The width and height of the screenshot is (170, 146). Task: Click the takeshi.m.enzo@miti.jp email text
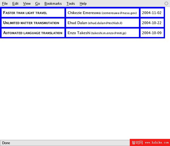click(x=109, y=33)
